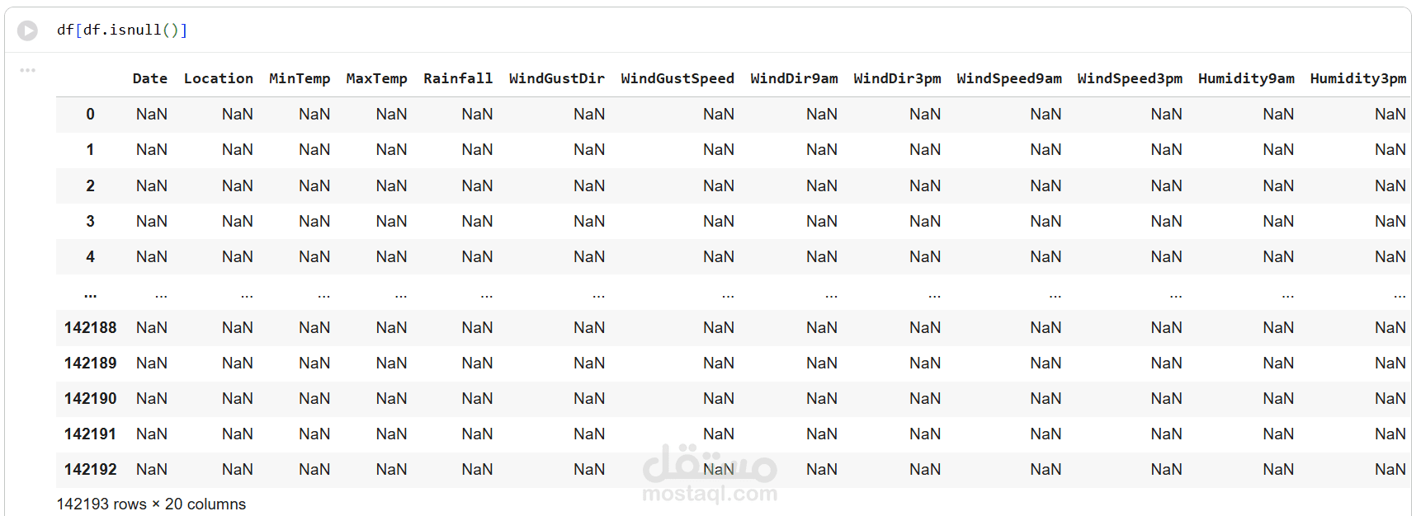
Task: Click into the df[df.isnull()] code input
Action: click(122, 30)
